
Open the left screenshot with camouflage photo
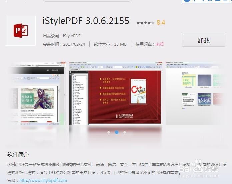pyautogui.click(x=38, y=93)
